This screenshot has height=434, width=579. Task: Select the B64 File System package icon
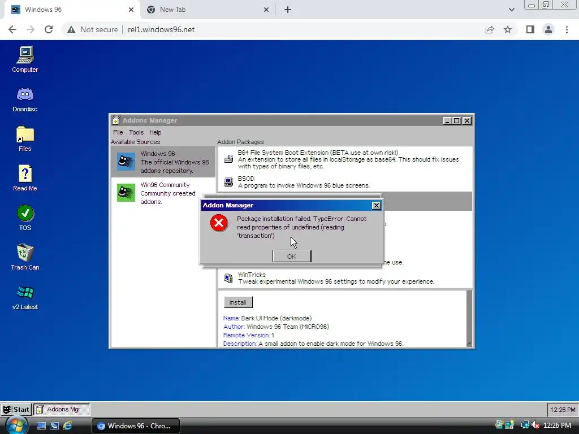click(x=228, y=159)
